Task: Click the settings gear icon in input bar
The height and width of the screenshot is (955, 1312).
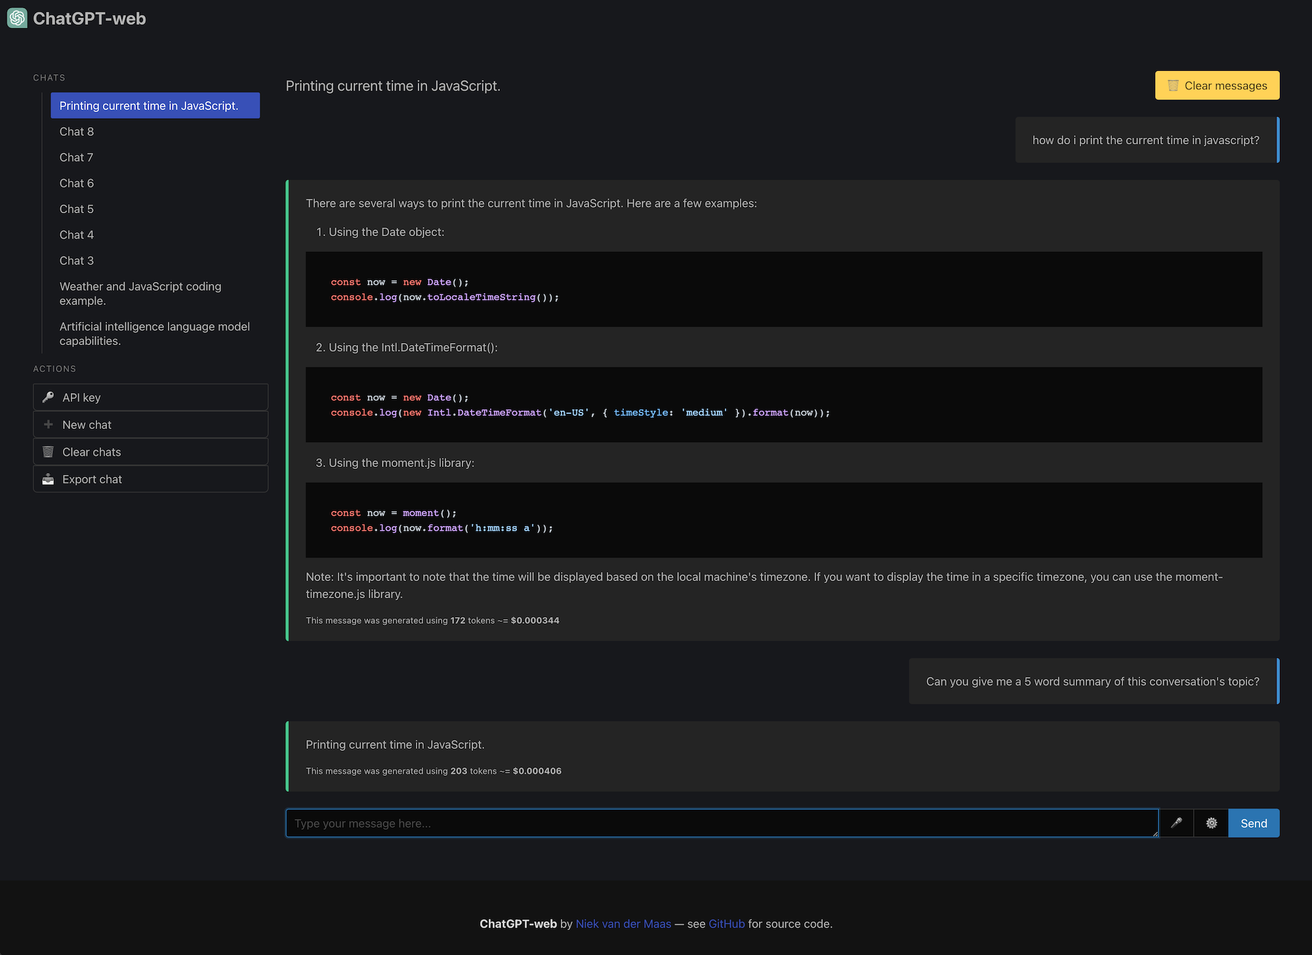Action: [x=1211, y=823]
